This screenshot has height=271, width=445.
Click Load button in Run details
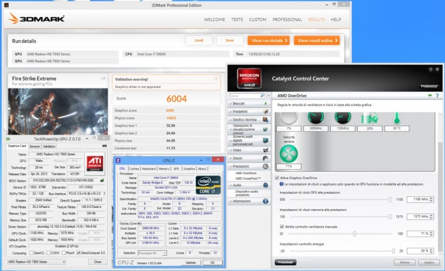[199, 40]
